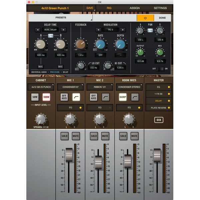The height and width of the screenshot is (200, 200).
Task: Mute delay line A
Action: pos(41,67)
